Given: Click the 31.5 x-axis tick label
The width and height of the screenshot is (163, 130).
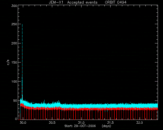Looking at the screenshot, I should 110,123.
